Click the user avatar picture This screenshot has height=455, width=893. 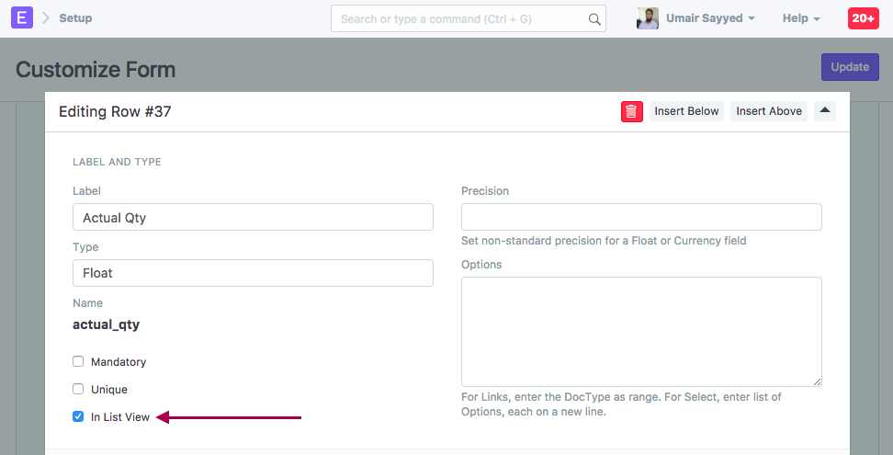pyautogui.click(x=648, y=18)
